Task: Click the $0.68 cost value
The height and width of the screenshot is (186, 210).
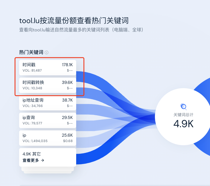Action: point(68,141)
